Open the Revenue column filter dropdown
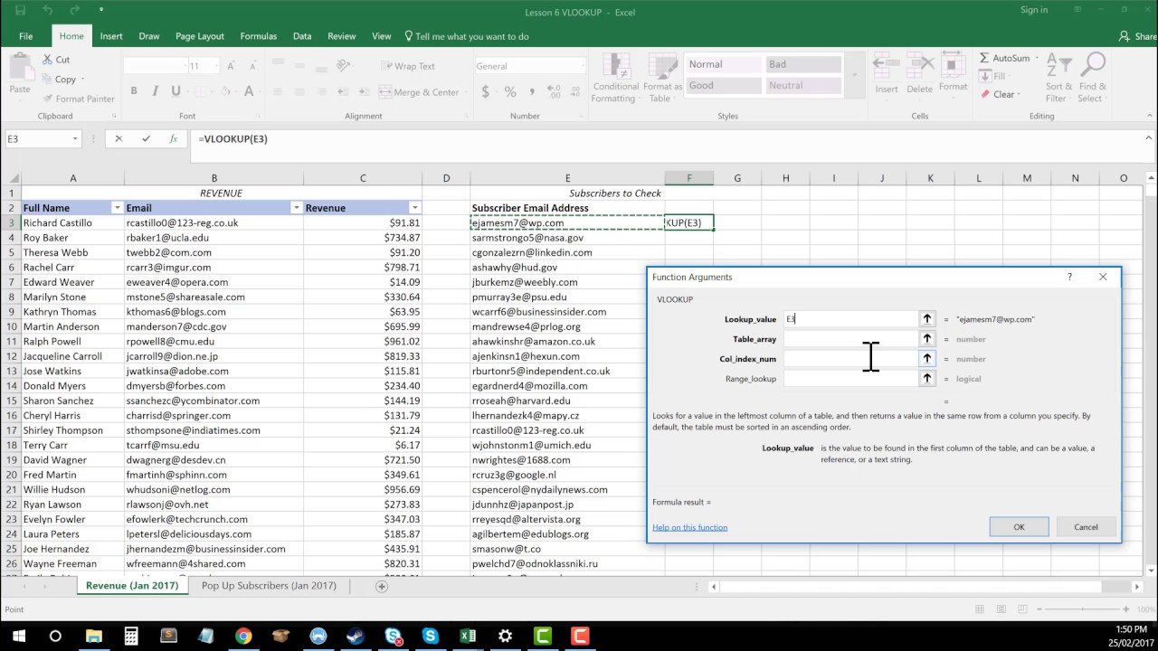This screenshot has width=1158, height=651. 415,208
